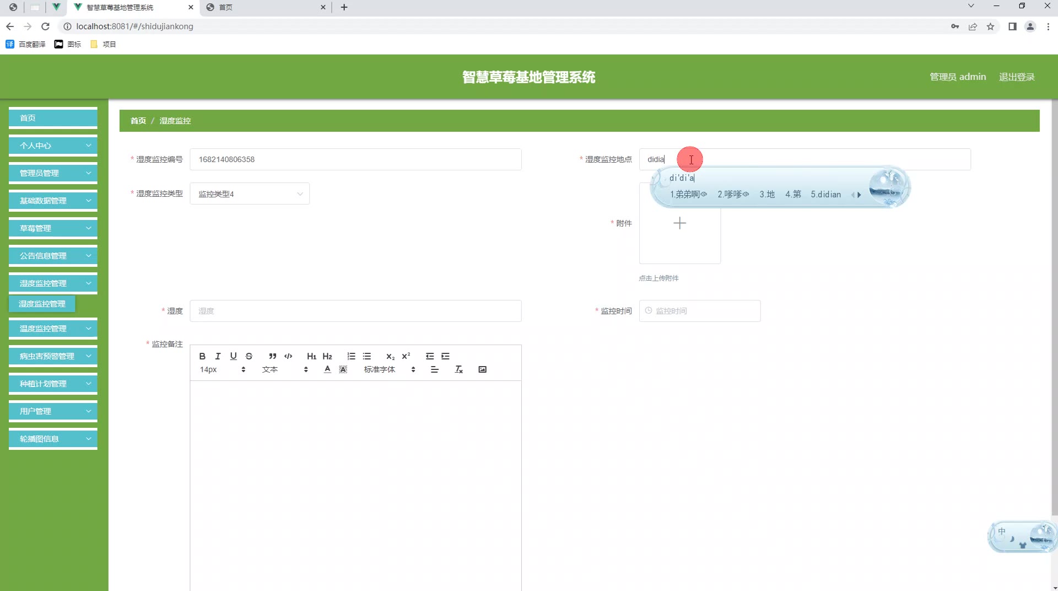The height and width of the screenshot is (591, 1058).
Task: Open the text color picker
Action: (x=327, y=369)
